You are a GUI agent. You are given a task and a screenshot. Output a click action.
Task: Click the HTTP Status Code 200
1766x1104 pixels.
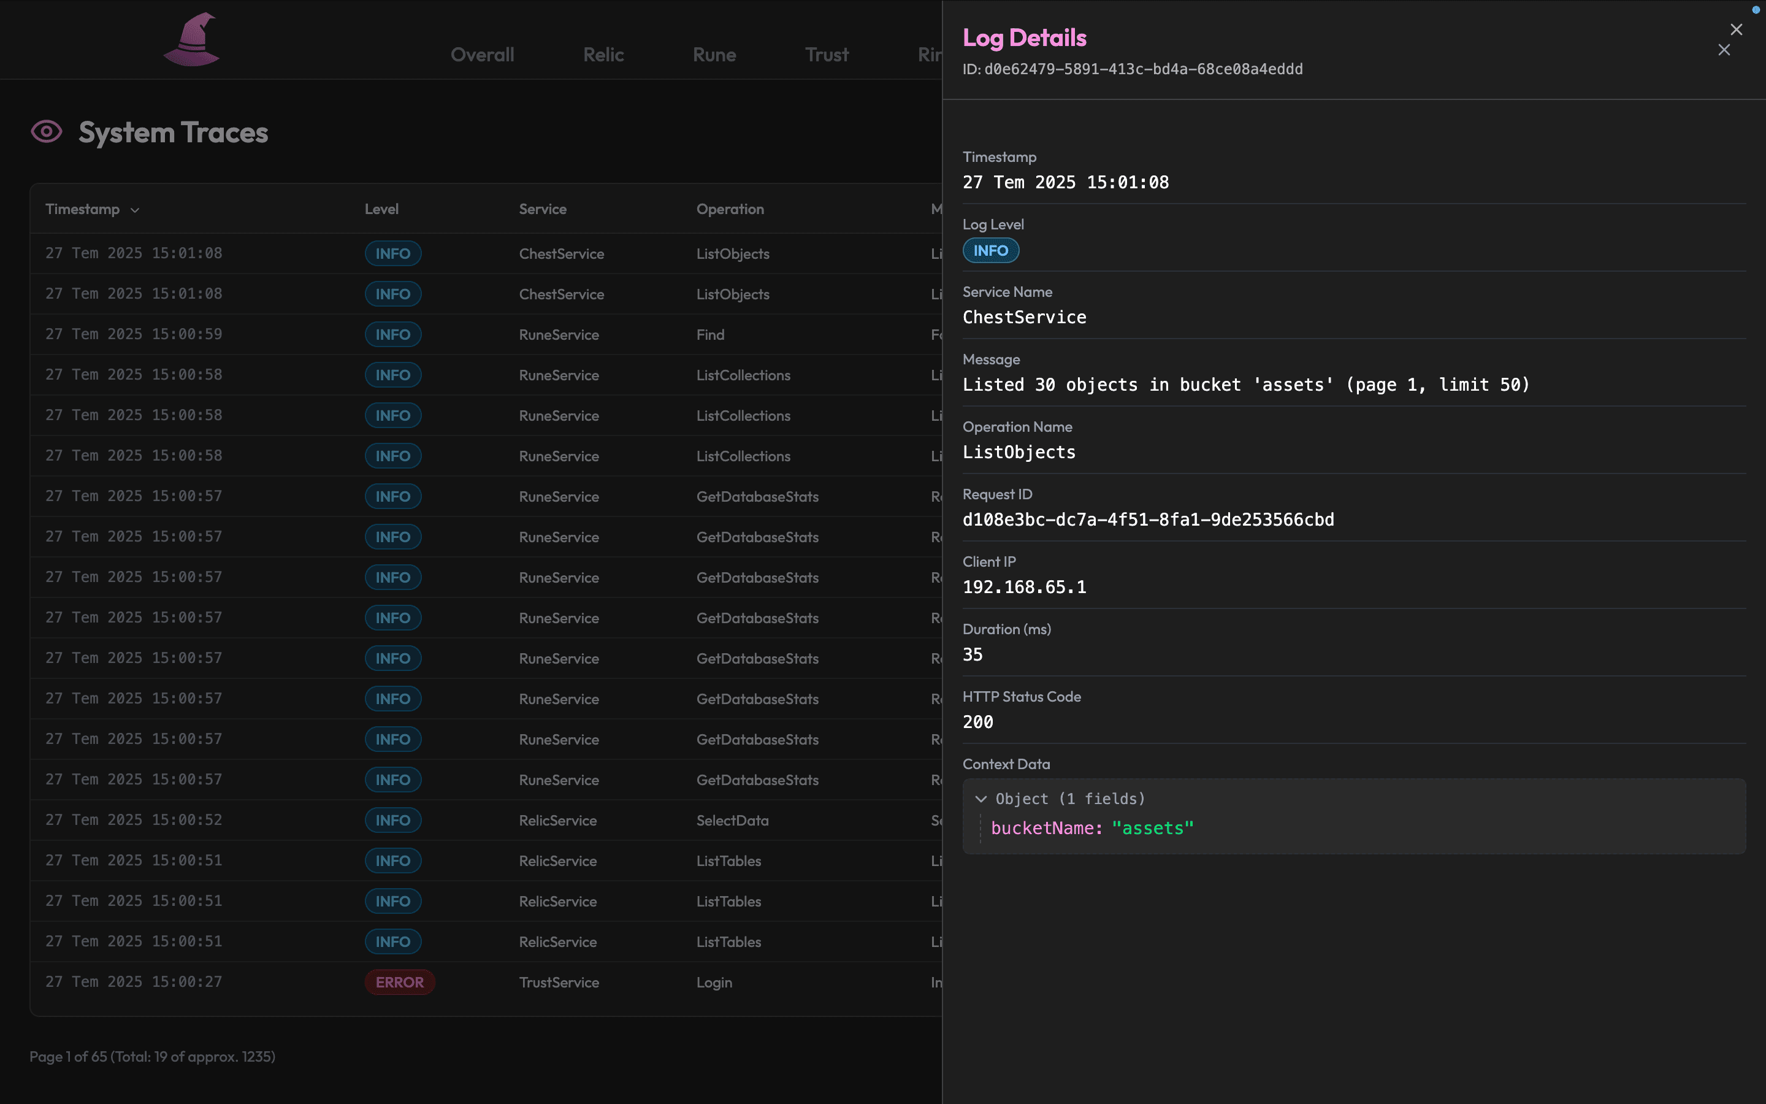[978, 722]
